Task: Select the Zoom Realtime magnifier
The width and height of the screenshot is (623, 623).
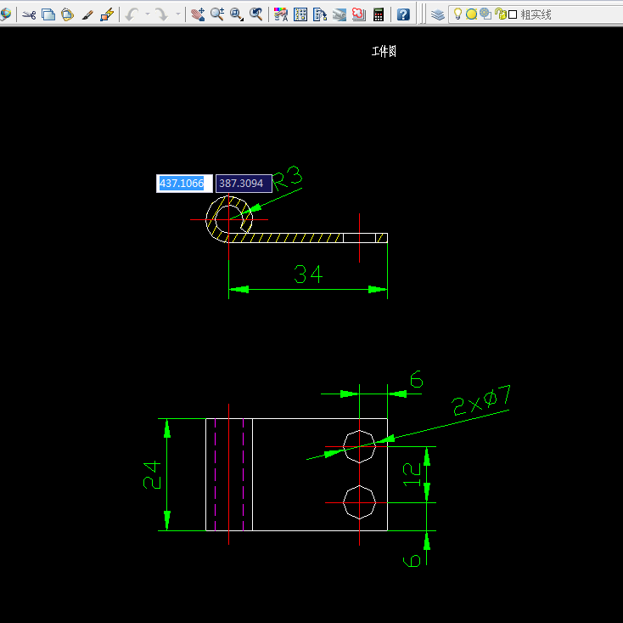Action: (217, 15)
